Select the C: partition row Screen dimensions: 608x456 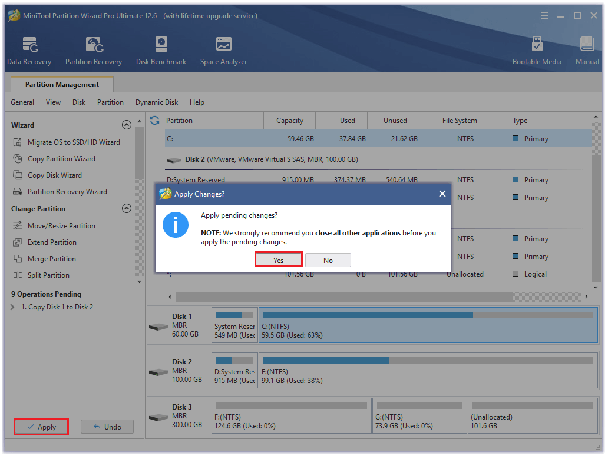point(378,139)
